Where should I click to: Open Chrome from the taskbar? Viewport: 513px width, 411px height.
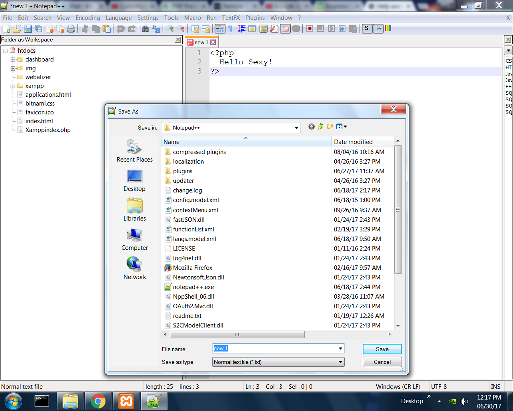coord(98,401)
